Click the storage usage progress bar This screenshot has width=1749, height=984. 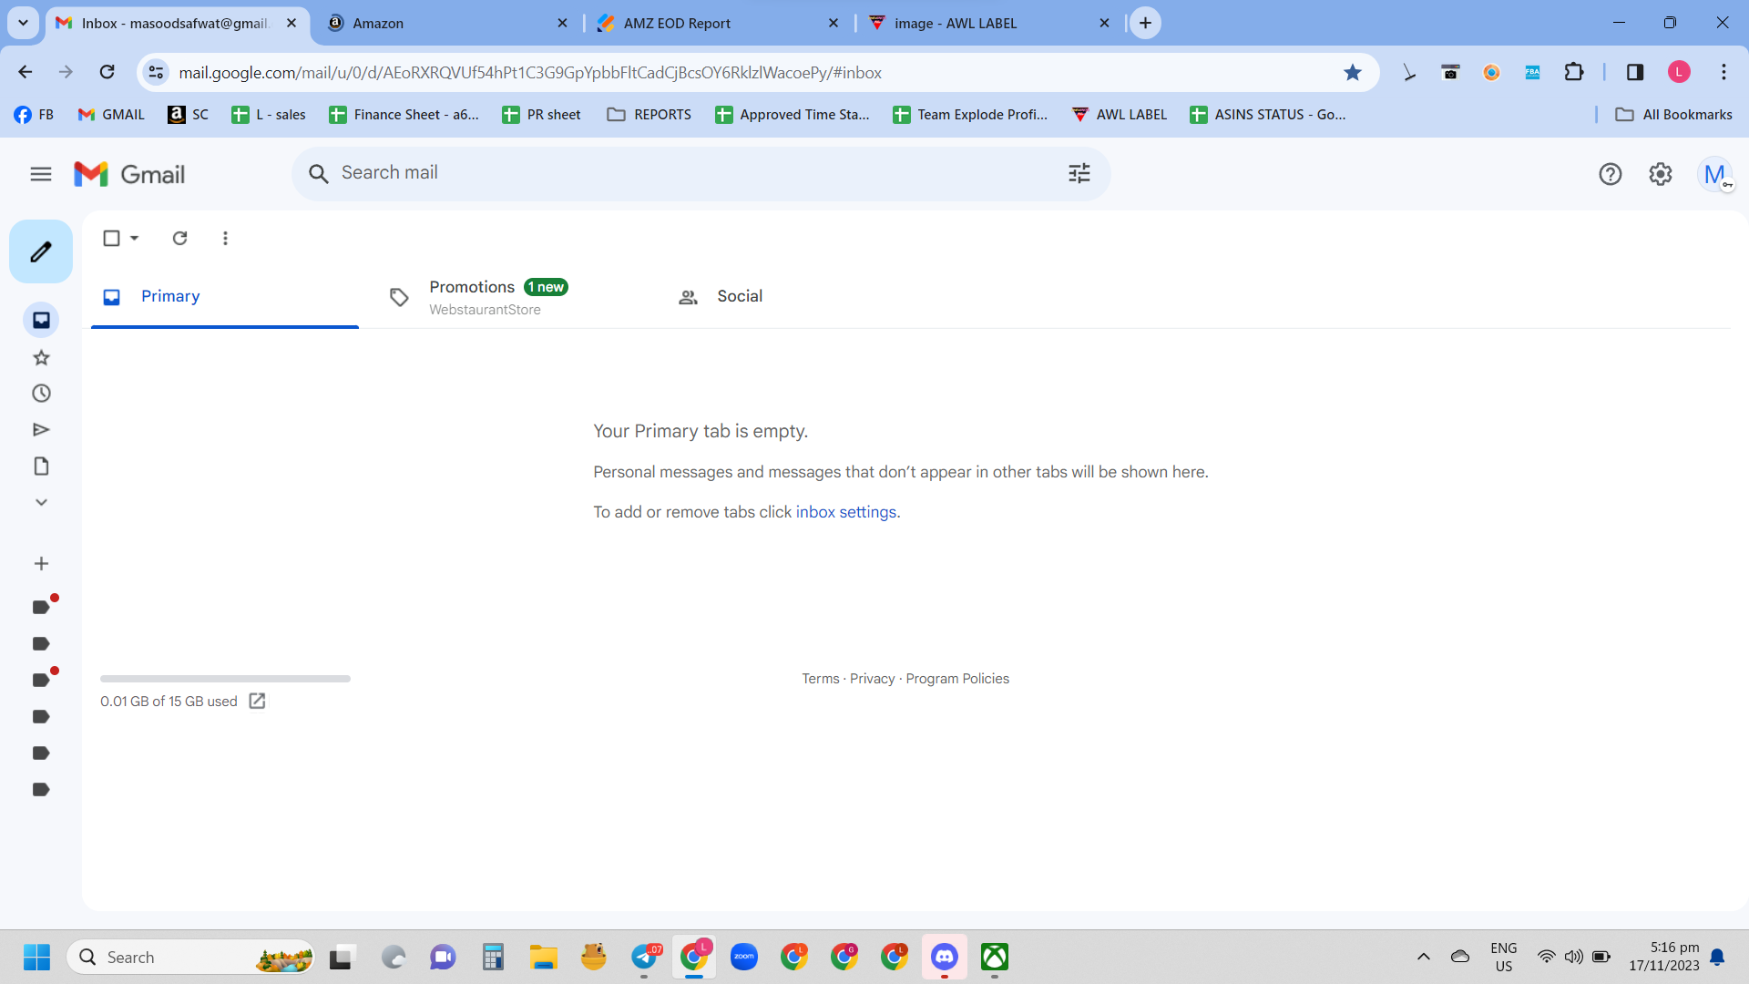click(x=225, y=679)
